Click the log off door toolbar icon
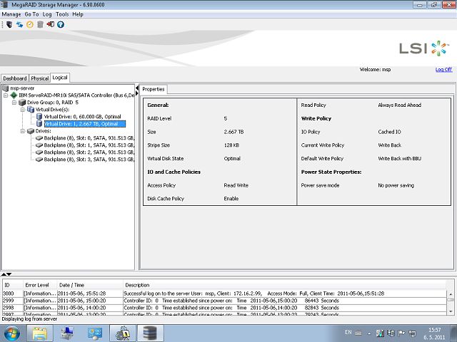Screen dimensions: 457x342 51,25
